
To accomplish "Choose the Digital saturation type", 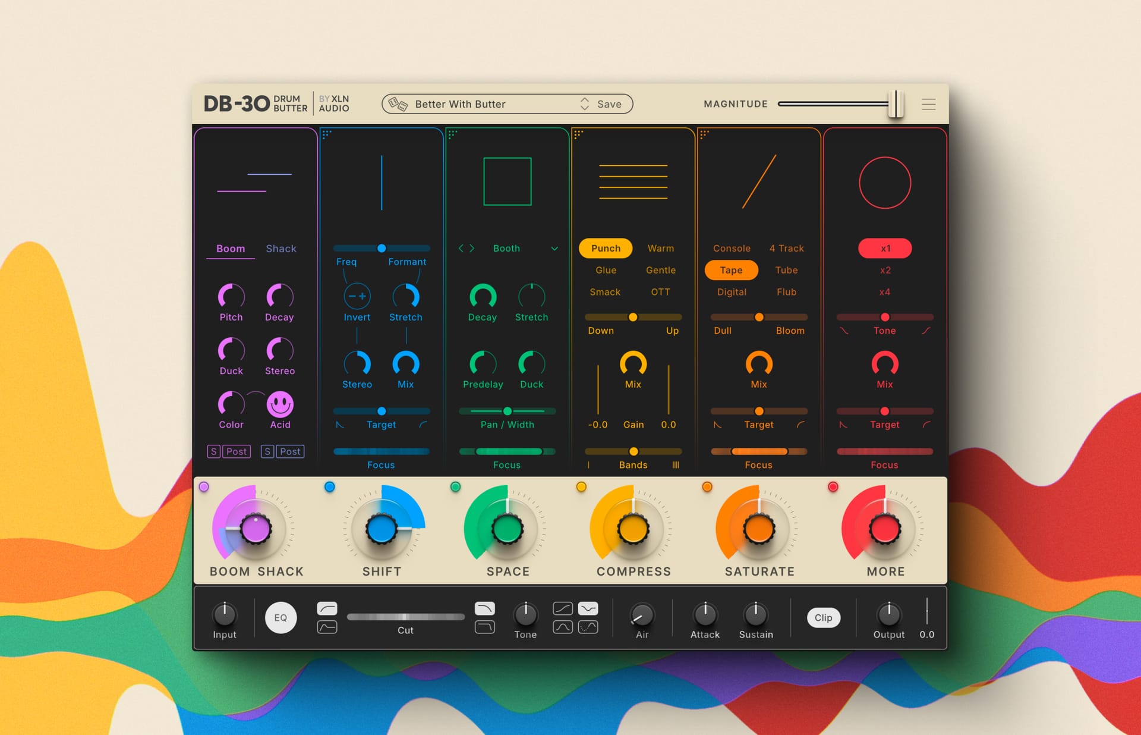I will pyautogui.click(x=732, y=292).
